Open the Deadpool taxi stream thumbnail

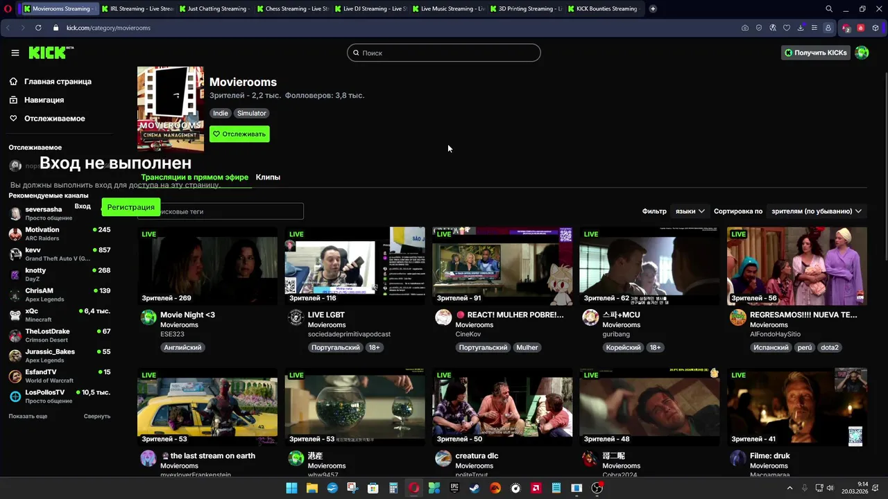point(207,407)
